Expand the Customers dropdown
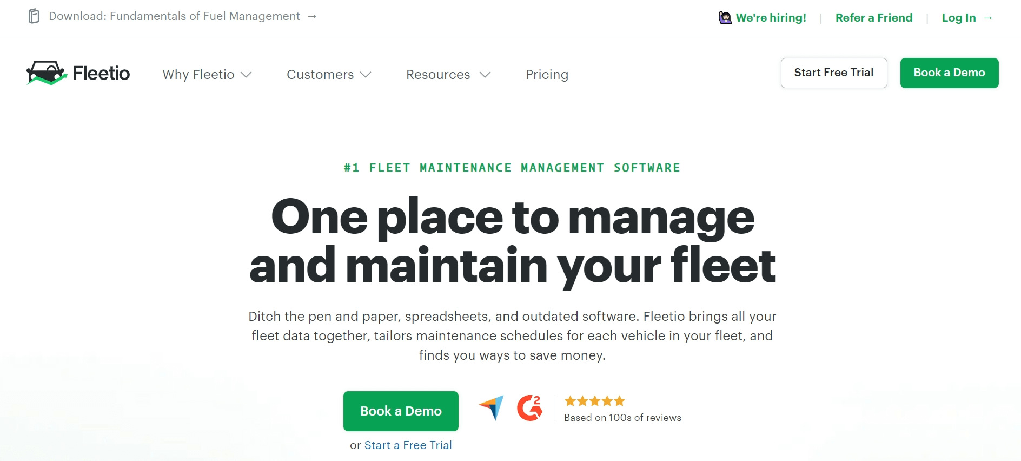1021x461 pixels. 329,75
